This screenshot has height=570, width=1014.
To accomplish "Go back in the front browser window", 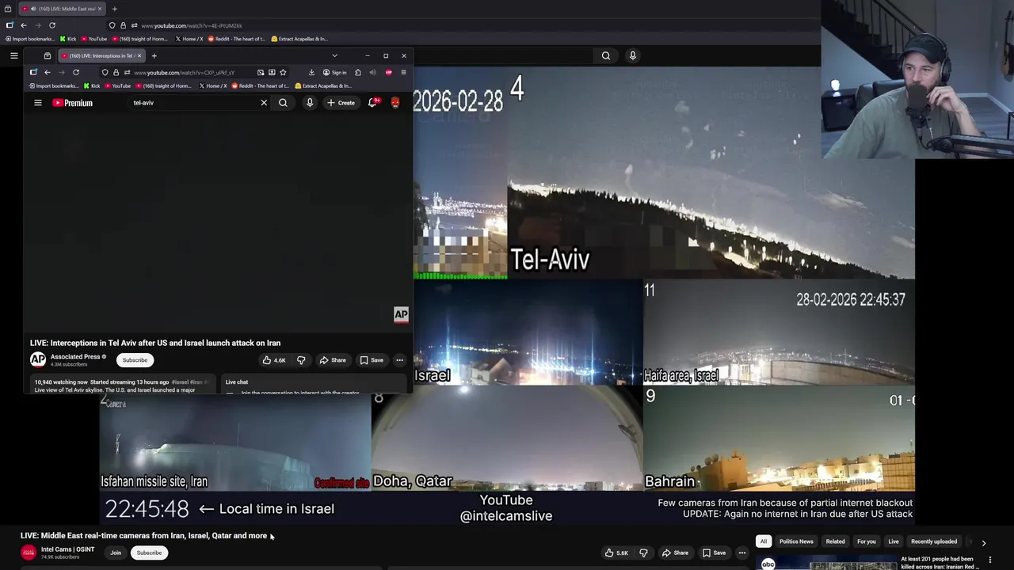I will pos(48,72).
